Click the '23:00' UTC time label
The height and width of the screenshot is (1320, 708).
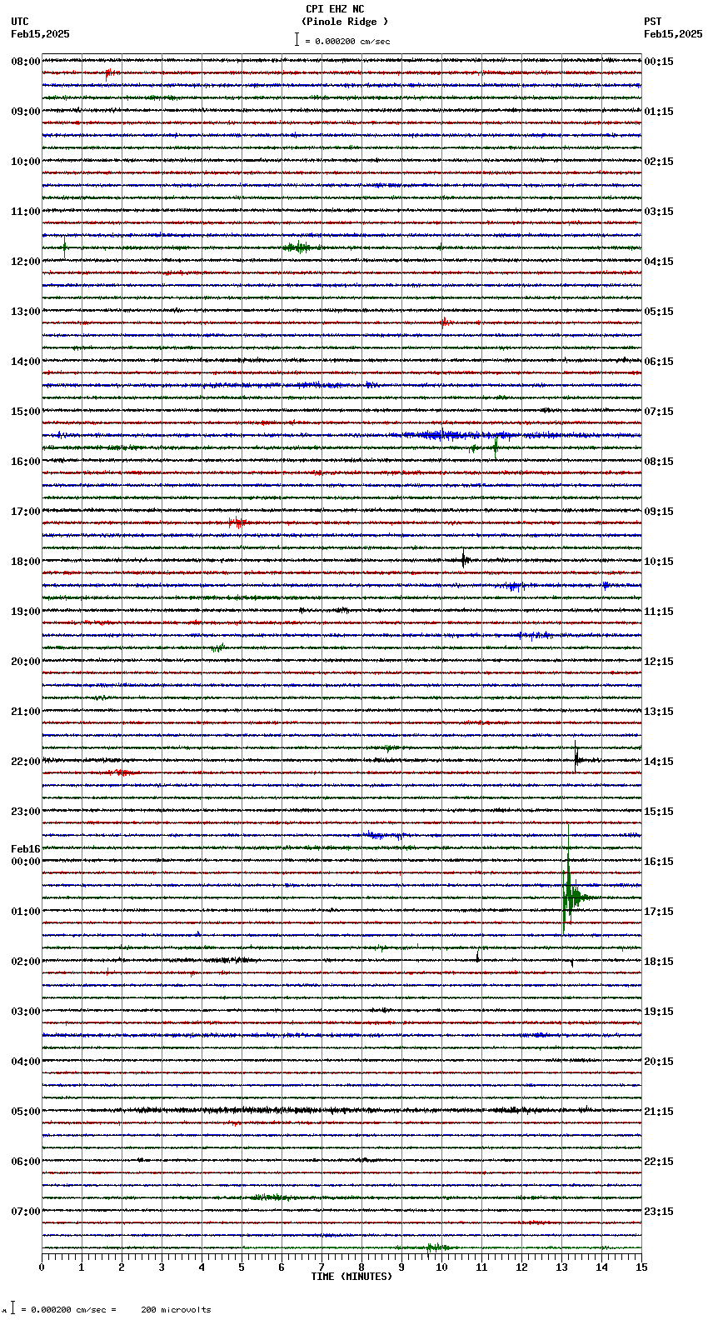(26, 812)
